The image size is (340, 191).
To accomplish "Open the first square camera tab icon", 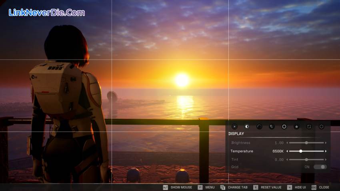I will pos(235,127).
